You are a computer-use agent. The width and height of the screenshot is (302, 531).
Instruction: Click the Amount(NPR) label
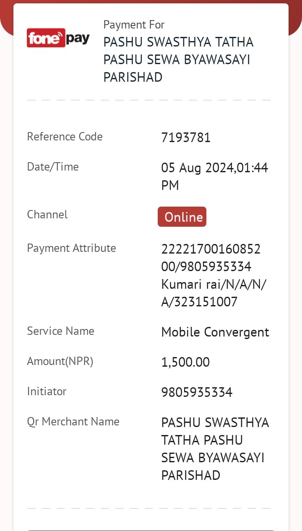[x=60, y=361]
